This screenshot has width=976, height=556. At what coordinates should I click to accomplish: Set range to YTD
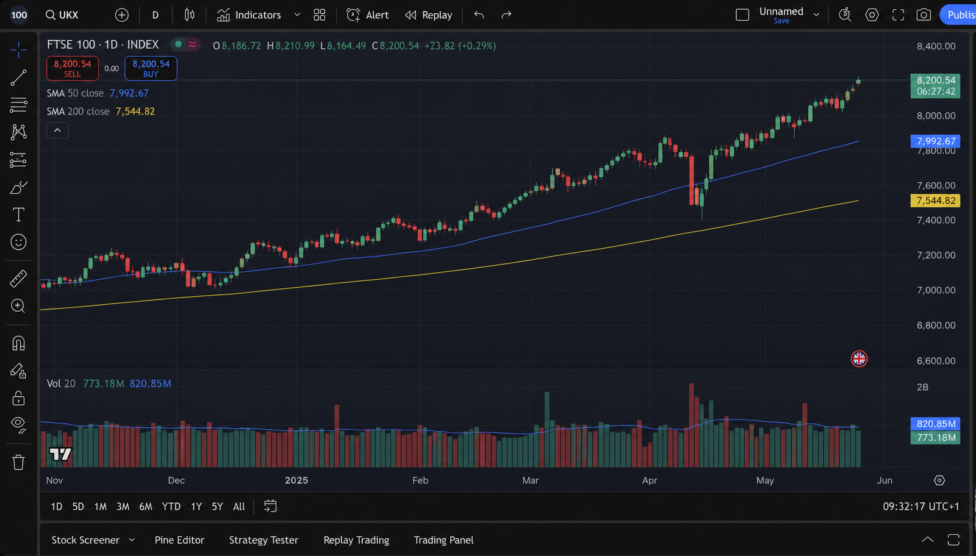click(171, 507)
